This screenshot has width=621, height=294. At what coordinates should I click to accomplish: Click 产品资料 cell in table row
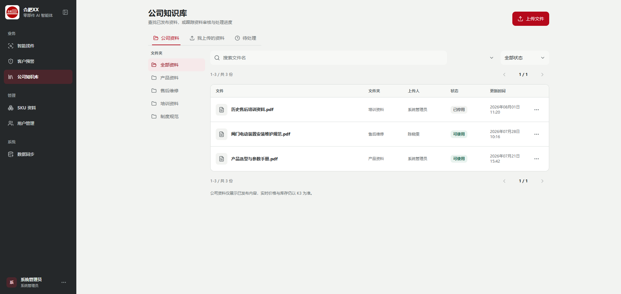(376, 159)
